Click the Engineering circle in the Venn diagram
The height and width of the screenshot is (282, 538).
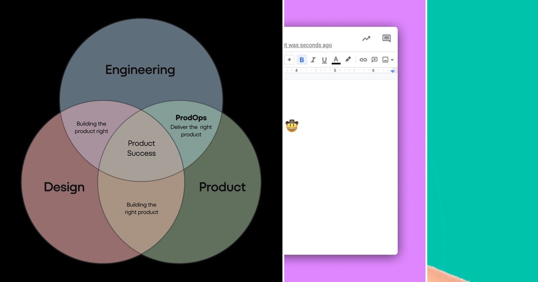point(140,69)
